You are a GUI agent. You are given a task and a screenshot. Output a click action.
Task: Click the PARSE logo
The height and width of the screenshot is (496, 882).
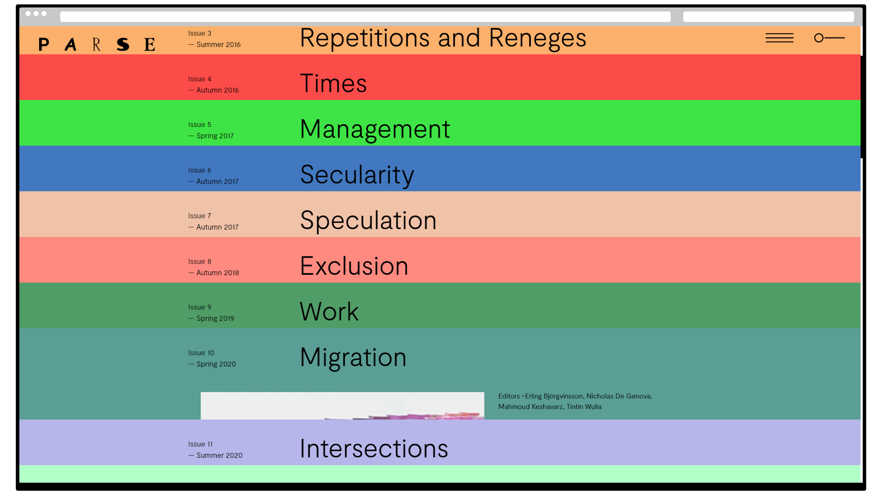click(97, 44)
